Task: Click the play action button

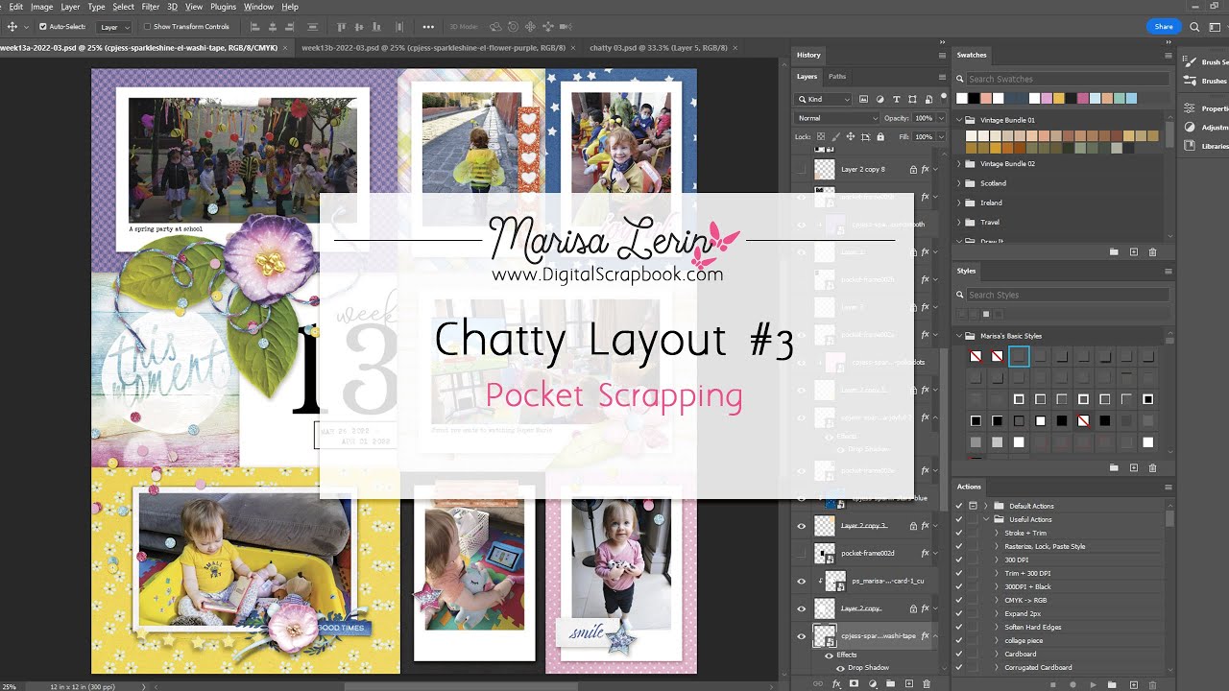Action: point(1094,684)
